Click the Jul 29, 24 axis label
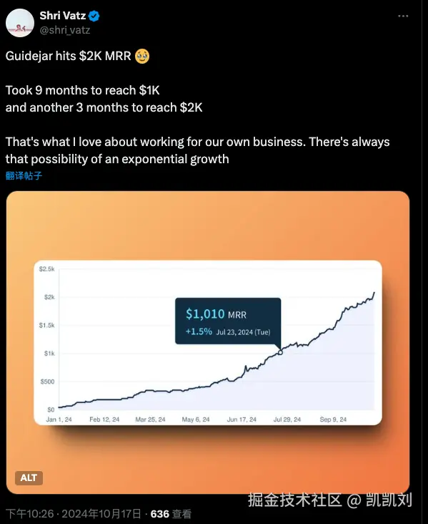This screenshot has height=524, width=428. click(x=287, y=419)
